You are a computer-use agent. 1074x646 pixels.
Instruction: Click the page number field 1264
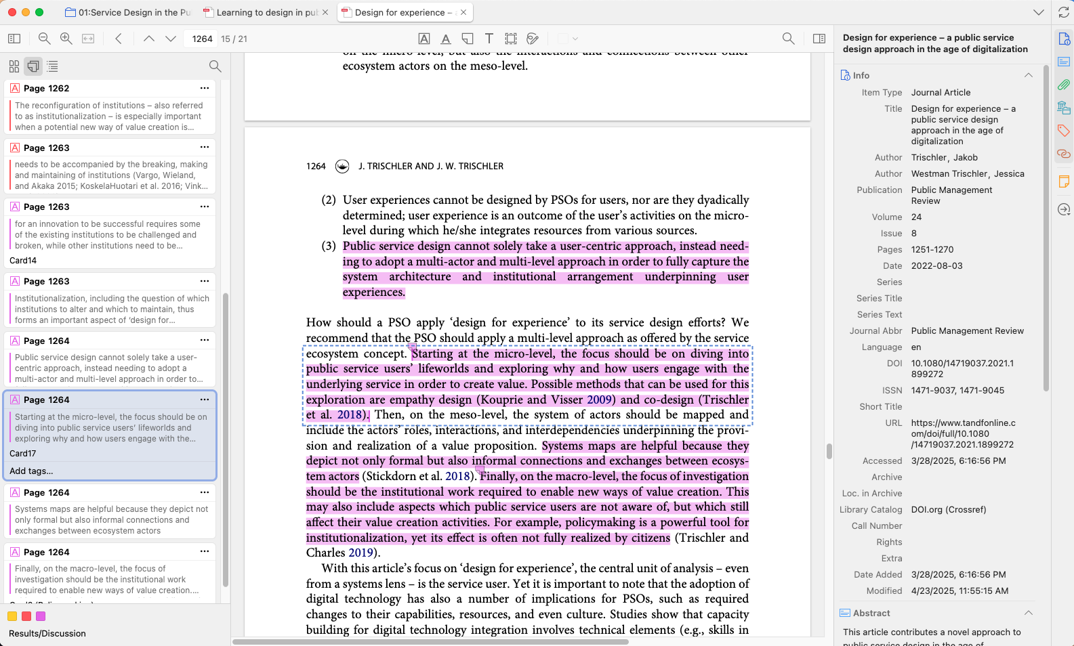click(x=202, y=39)
